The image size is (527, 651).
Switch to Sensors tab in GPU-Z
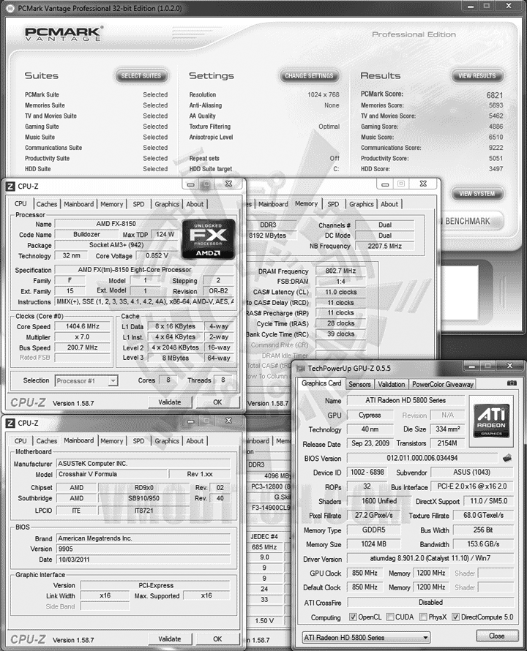pyautogui.click(x=359, y=384)
